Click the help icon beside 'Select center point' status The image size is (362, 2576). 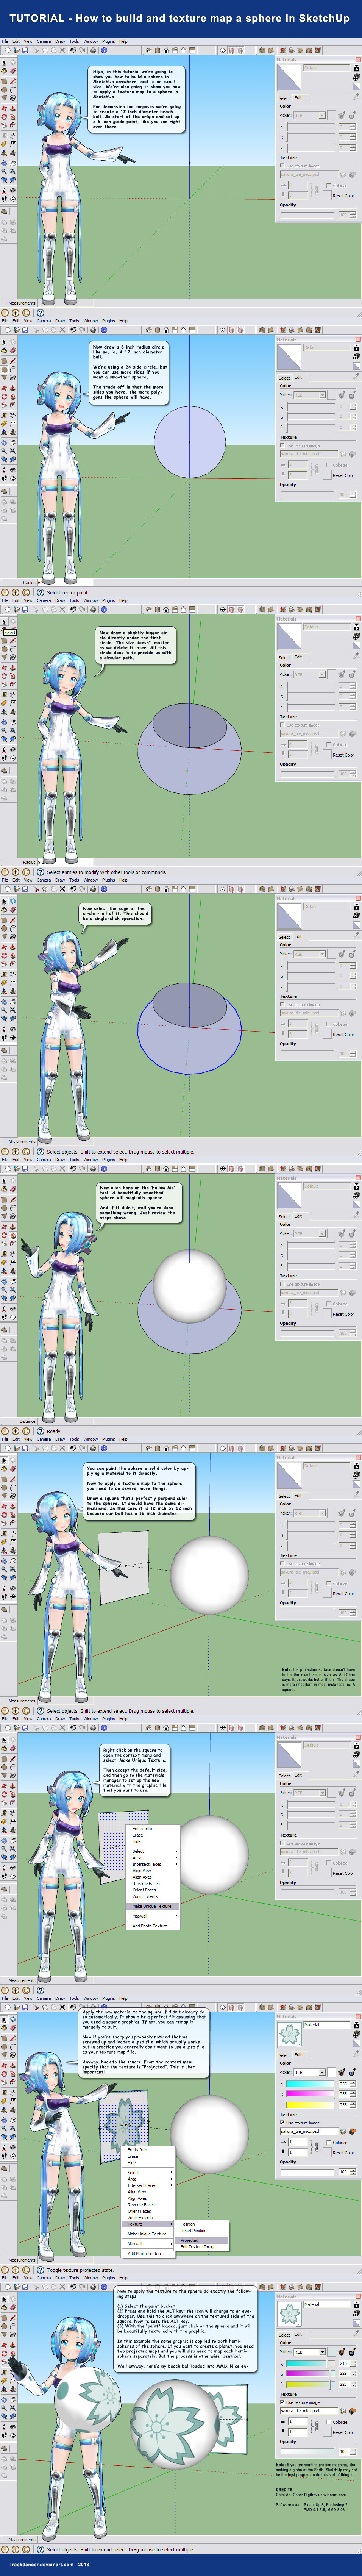point(40,592)
